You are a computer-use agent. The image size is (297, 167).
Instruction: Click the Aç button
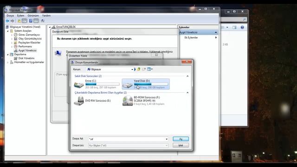point(181,139)
